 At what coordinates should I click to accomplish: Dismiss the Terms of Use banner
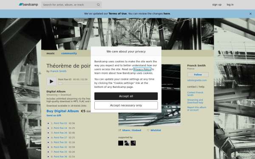[250, 14]
